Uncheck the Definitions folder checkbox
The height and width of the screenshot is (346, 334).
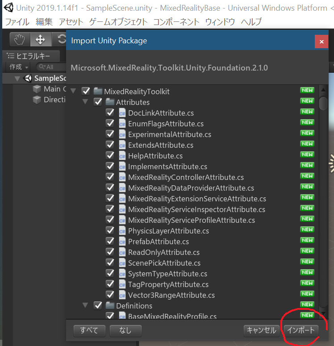click(x=98, y=305)
